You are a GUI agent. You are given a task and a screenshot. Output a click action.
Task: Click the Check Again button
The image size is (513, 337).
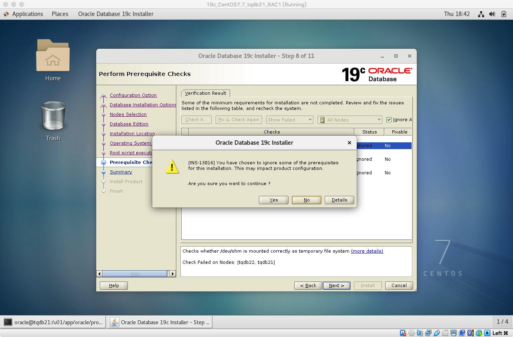(196, 120)
